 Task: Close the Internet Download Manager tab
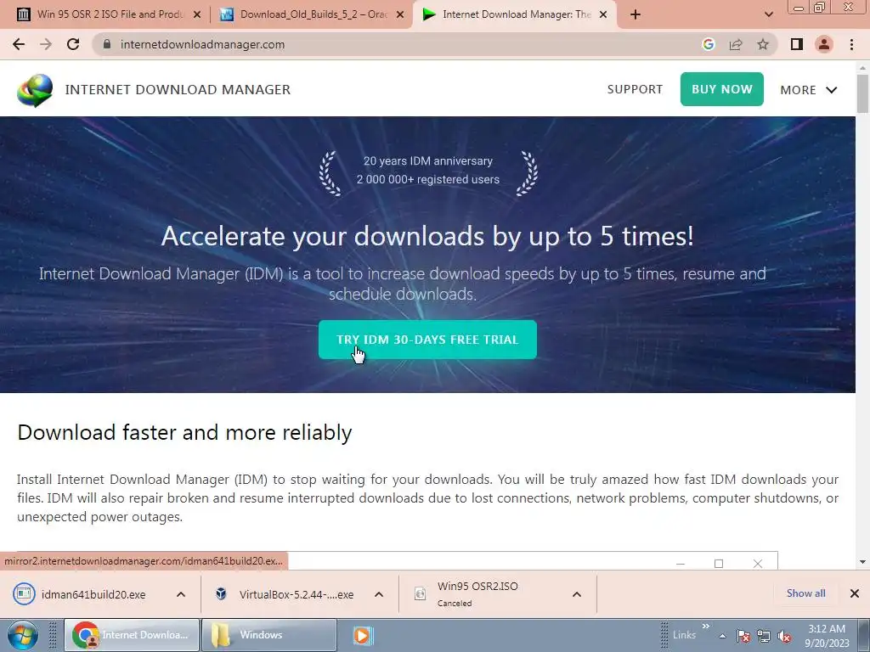point(604,15)
